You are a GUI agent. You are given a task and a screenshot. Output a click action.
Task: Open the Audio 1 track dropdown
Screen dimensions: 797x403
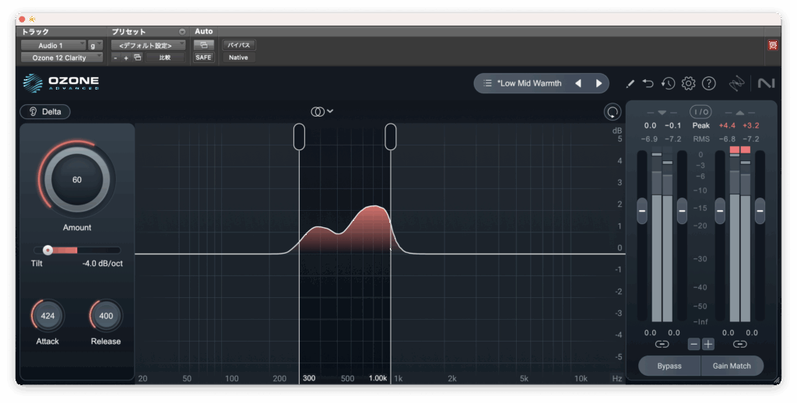(52, 45)
